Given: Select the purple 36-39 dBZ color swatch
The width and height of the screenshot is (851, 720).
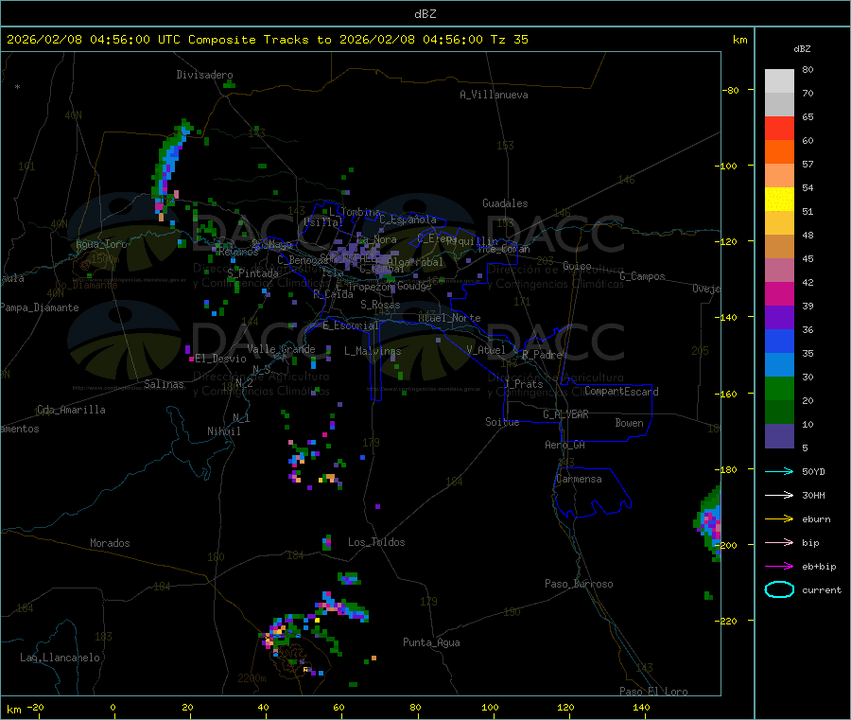Looking at the screenshot, I should pyautogui.click(x=779, y=318).
